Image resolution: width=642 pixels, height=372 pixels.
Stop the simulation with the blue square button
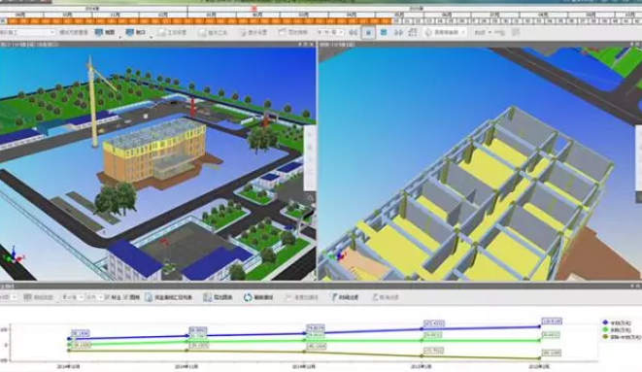click(x=384, y=32)
